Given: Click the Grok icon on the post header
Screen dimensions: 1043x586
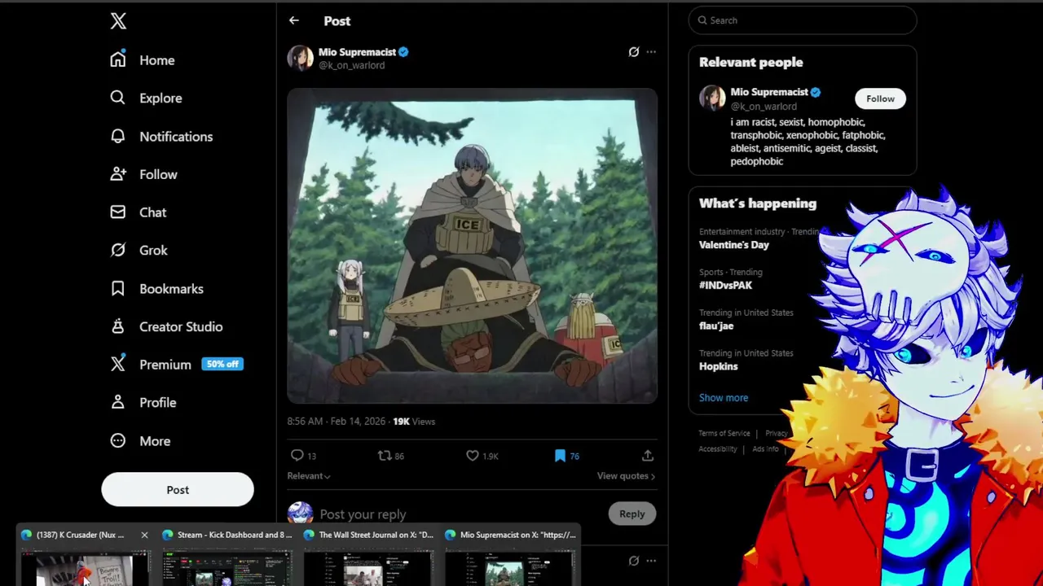Looking at the screenshot, I should pyautogui.click(x=633, y=52).
